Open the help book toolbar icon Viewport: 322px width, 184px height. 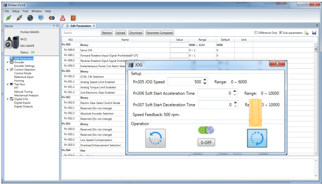[73, 18]
